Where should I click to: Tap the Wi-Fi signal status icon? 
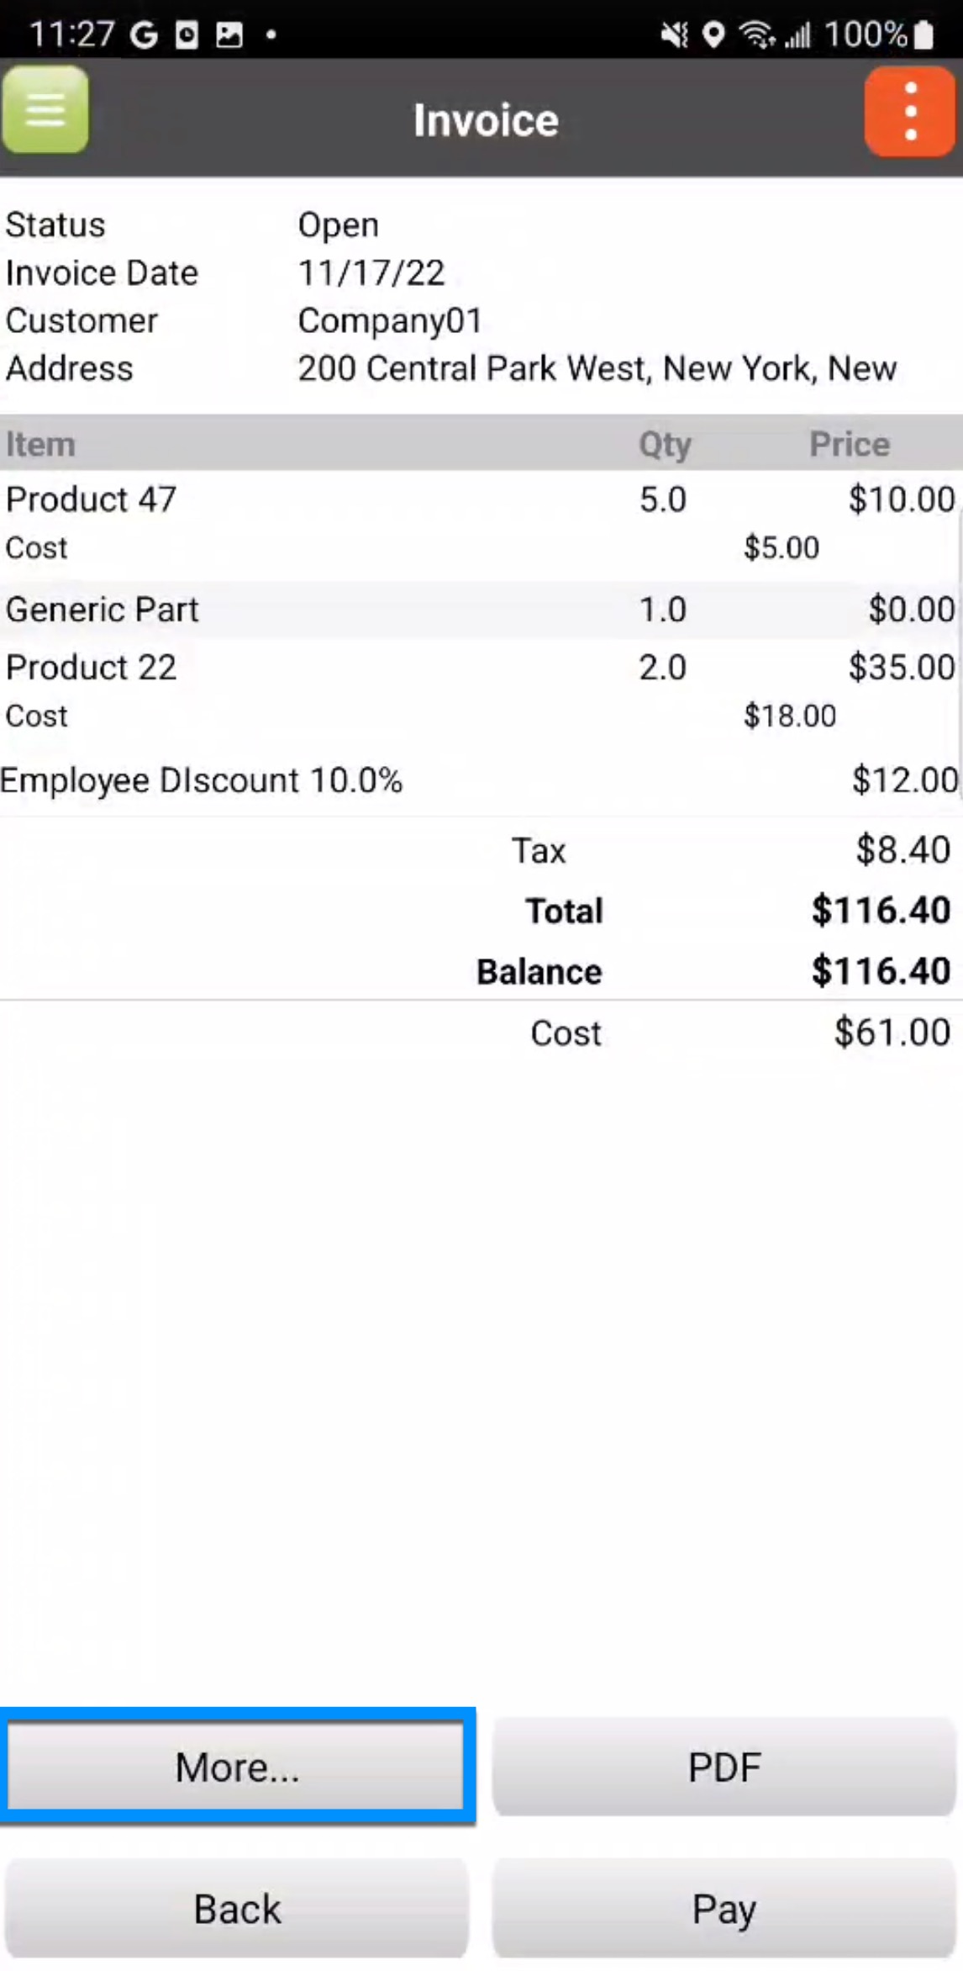tap(757, 34)
